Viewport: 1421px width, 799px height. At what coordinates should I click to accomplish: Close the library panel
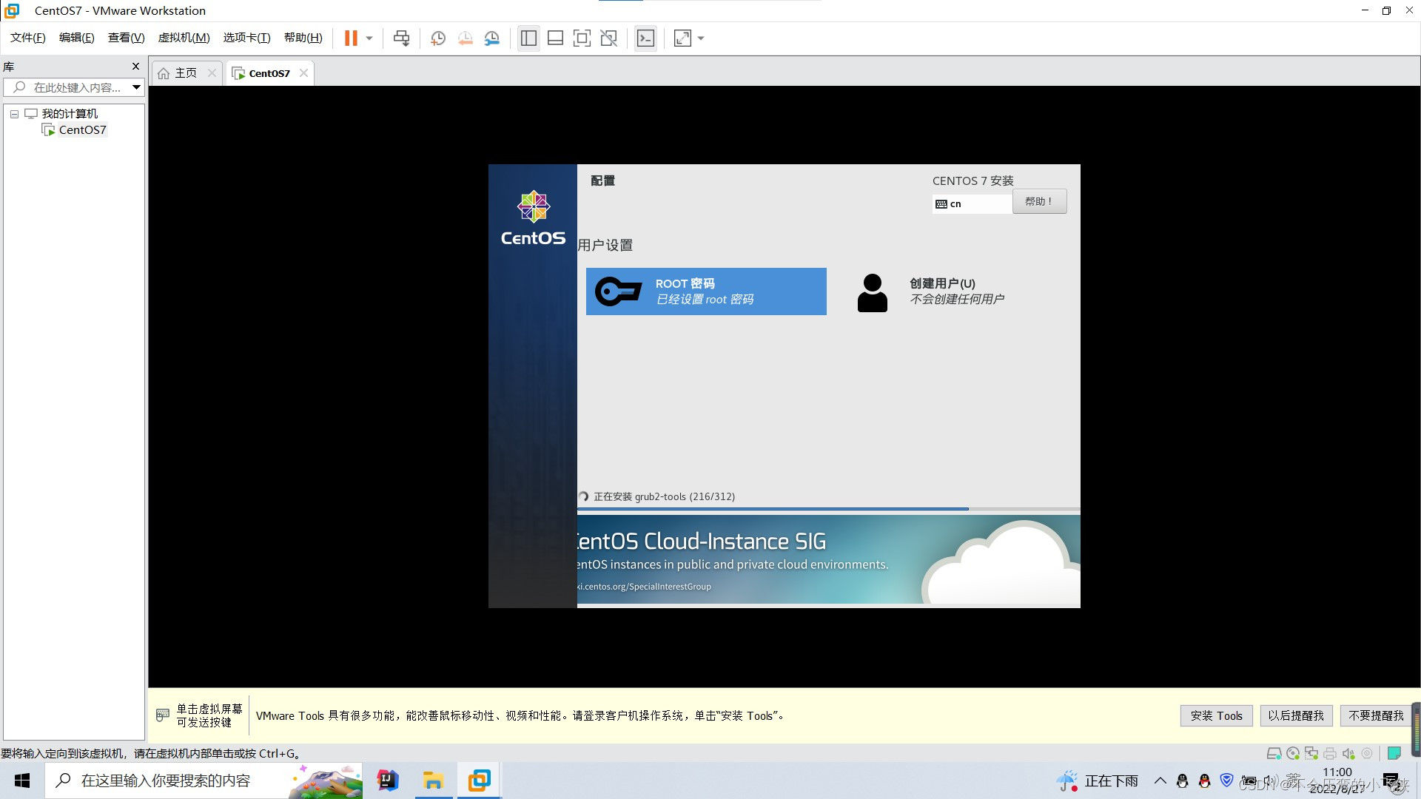tap(135, 67)
